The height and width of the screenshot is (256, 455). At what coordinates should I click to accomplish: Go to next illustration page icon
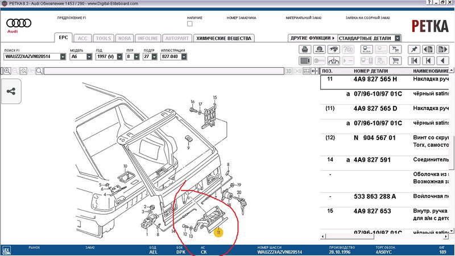tap(442, 49)
